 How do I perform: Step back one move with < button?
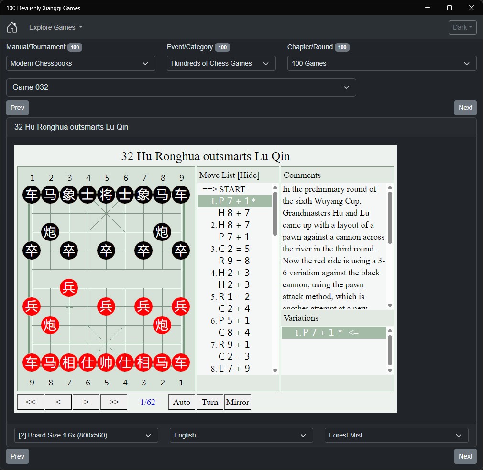pos(58,402)
